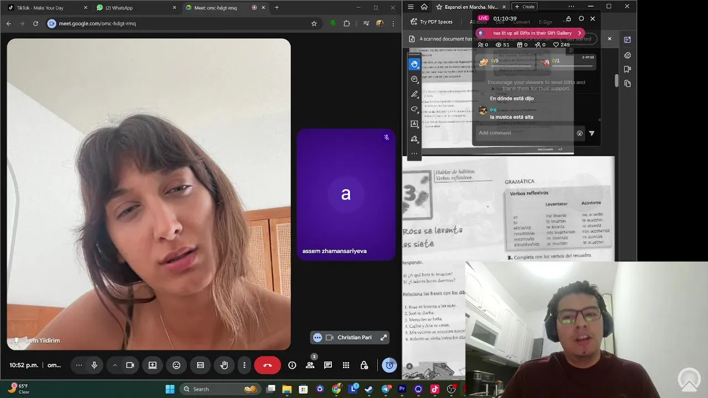Click the 0/5 gift goal progress bar
The height and width of the screenshot is (398, 708).
pos(511,66)
